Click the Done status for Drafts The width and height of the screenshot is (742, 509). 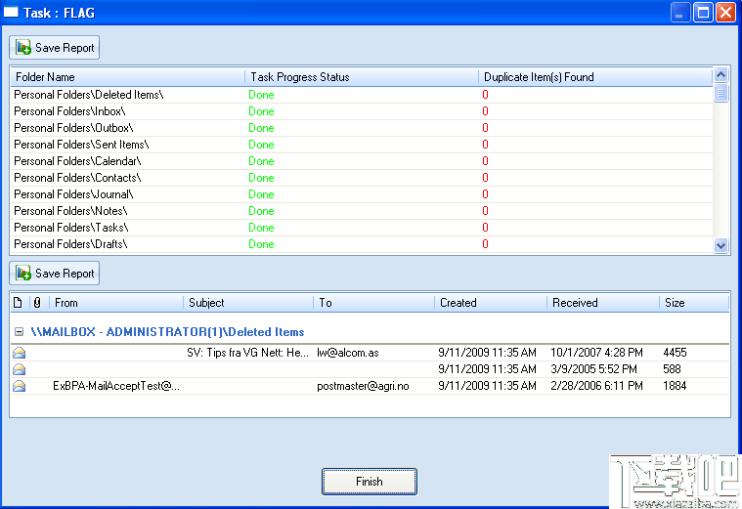[x=261, y=244]
